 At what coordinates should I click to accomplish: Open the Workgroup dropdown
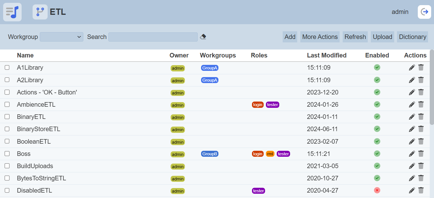[x=61, y=37]
